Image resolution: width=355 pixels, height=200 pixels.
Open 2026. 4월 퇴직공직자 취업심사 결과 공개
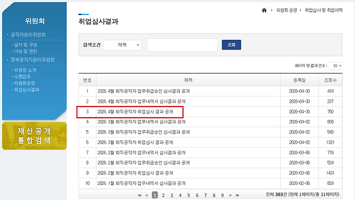135,112
